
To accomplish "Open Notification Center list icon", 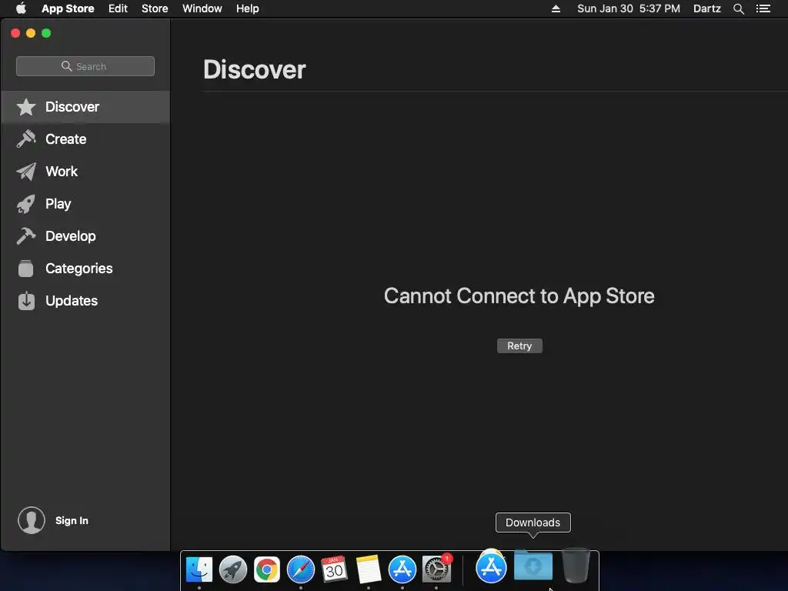I will tap(763, 8).
